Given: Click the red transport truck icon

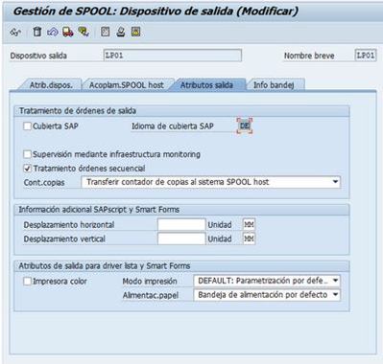Looking at the screenshot, I should click(68, 32).
